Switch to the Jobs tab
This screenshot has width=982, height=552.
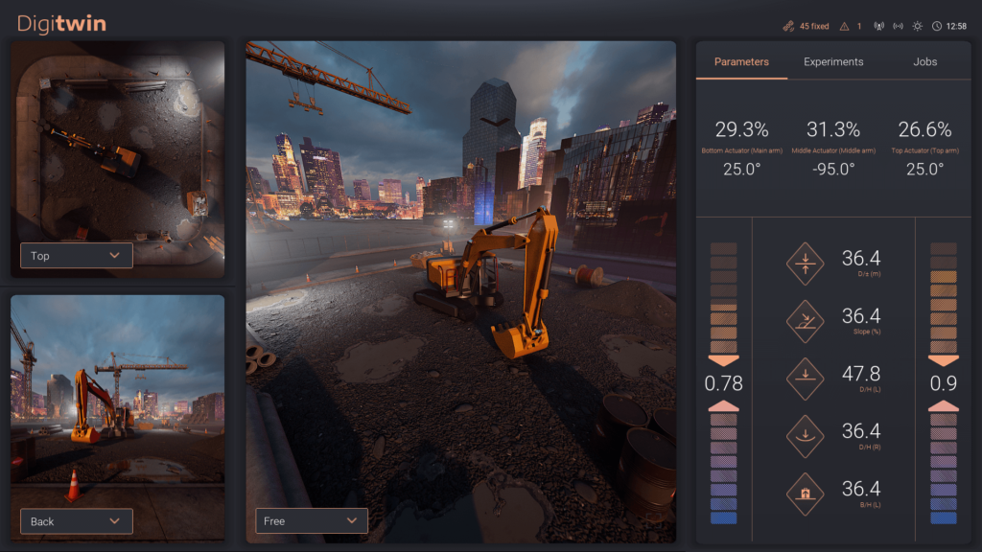[x=925, y=62]
